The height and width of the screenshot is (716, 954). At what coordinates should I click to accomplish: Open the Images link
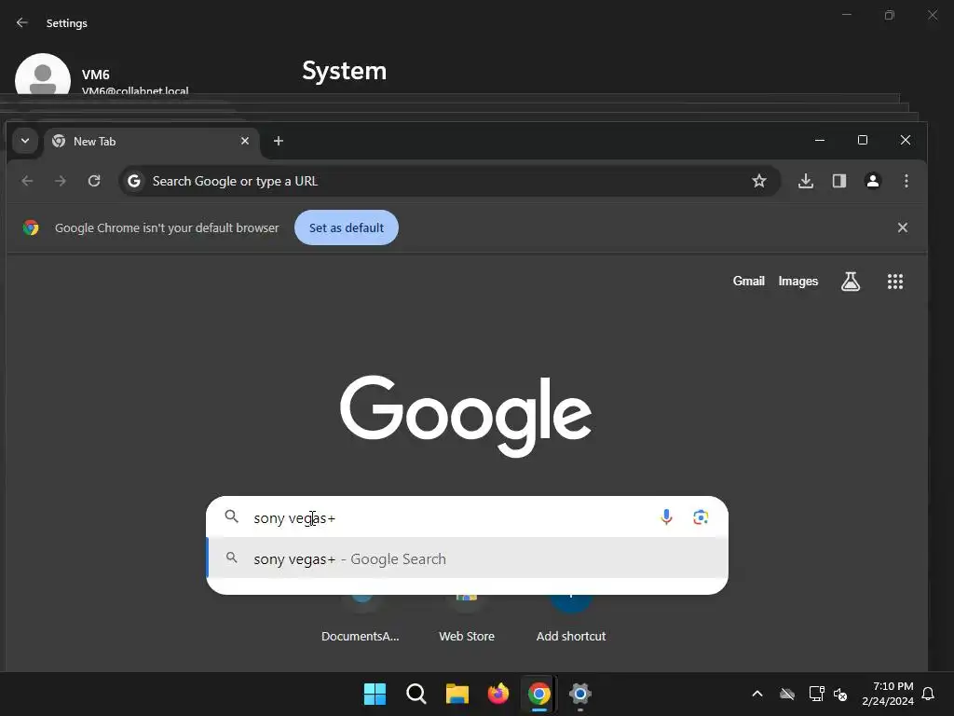[797, 282]
